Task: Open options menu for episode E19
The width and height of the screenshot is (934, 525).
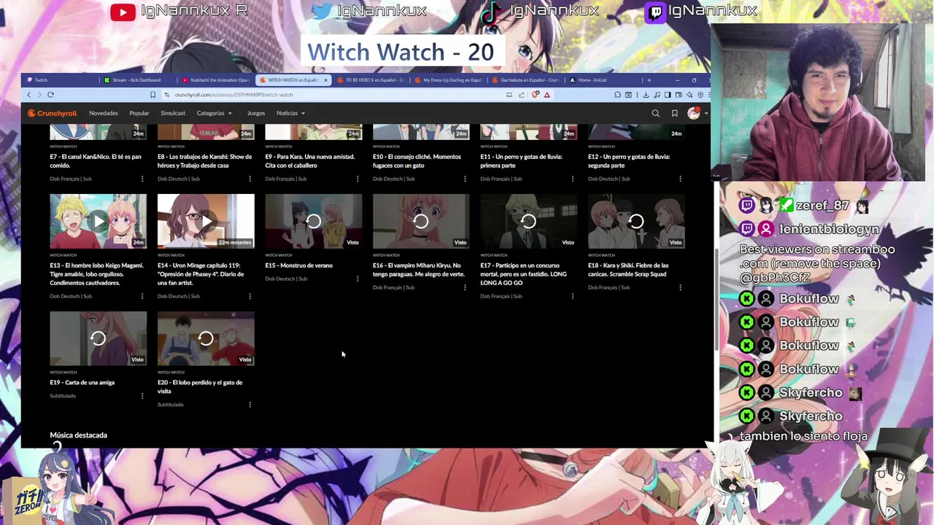Action: [142, 396]
